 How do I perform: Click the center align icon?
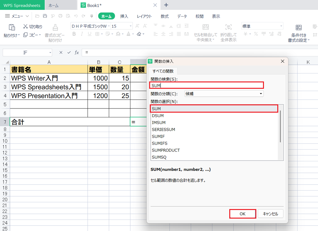coord(163,34)
